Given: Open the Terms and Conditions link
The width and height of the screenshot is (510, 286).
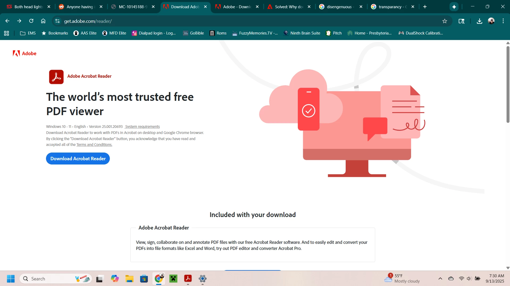Looking at the screenshot, I should pos(94,145).
